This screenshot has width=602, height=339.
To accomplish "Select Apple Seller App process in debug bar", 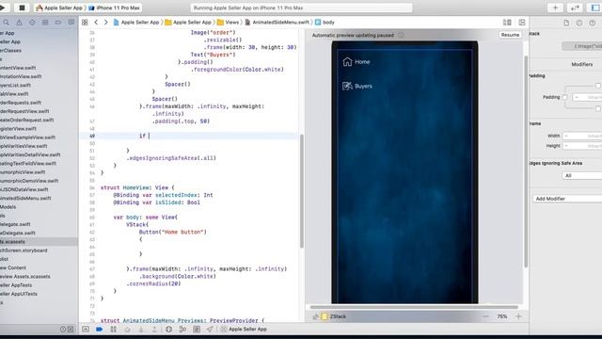I will 244,330.
